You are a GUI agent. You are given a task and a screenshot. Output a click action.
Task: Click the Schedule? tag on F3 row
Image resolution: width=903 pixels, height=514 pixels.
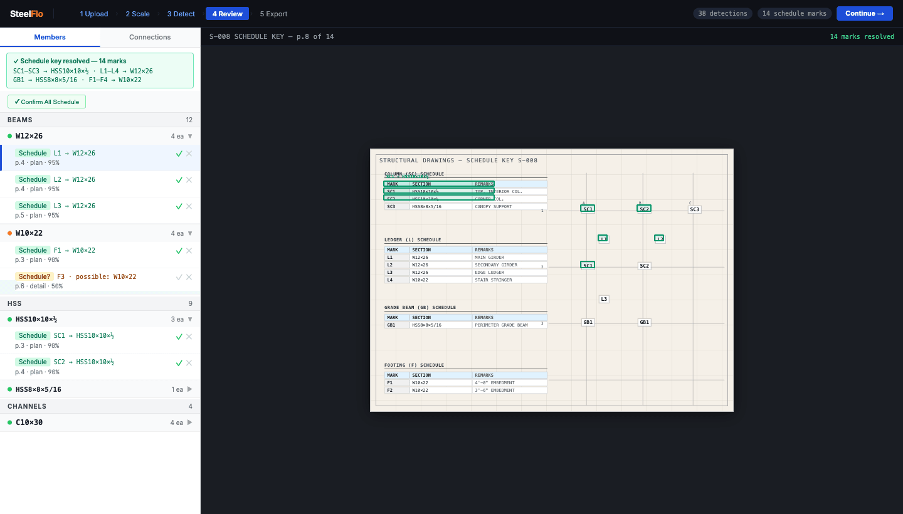pos(34,276)
